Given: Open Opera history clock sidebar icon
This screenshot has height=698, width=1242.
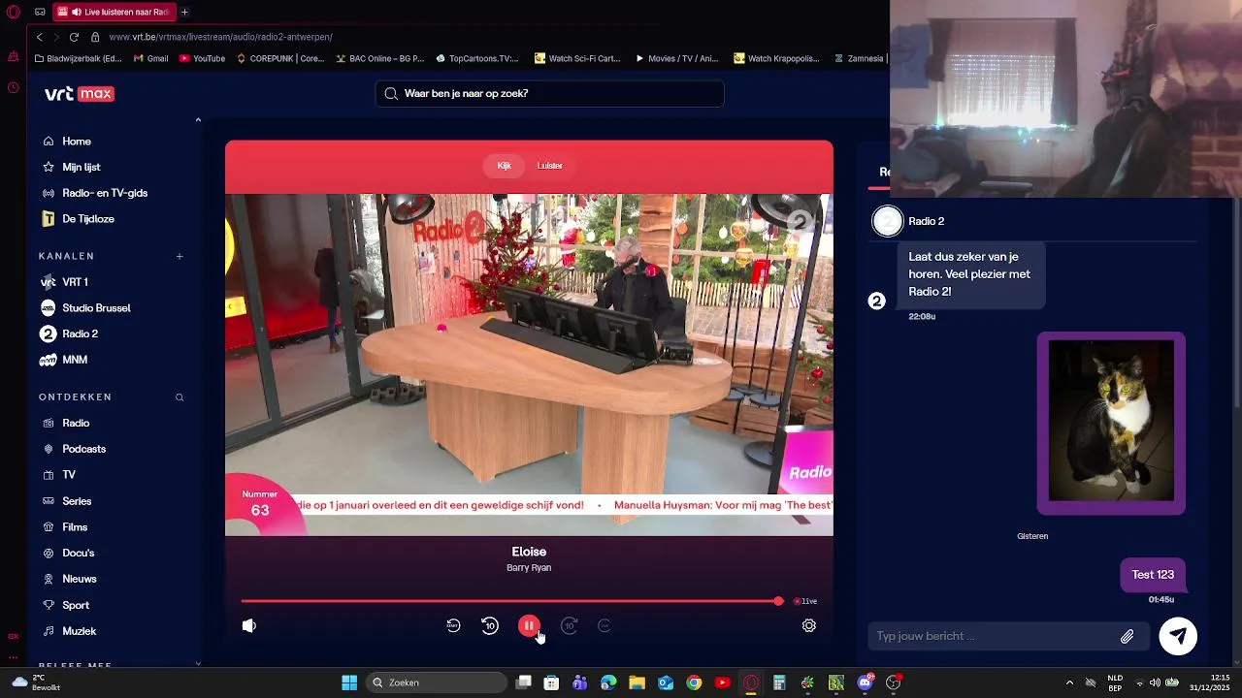Looking at the screenshot, I should pyautogui.click(x=13, y=88).
